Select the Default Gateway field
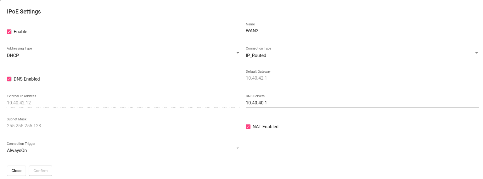Viewport: 483px width, 179px height. [362, 78]
